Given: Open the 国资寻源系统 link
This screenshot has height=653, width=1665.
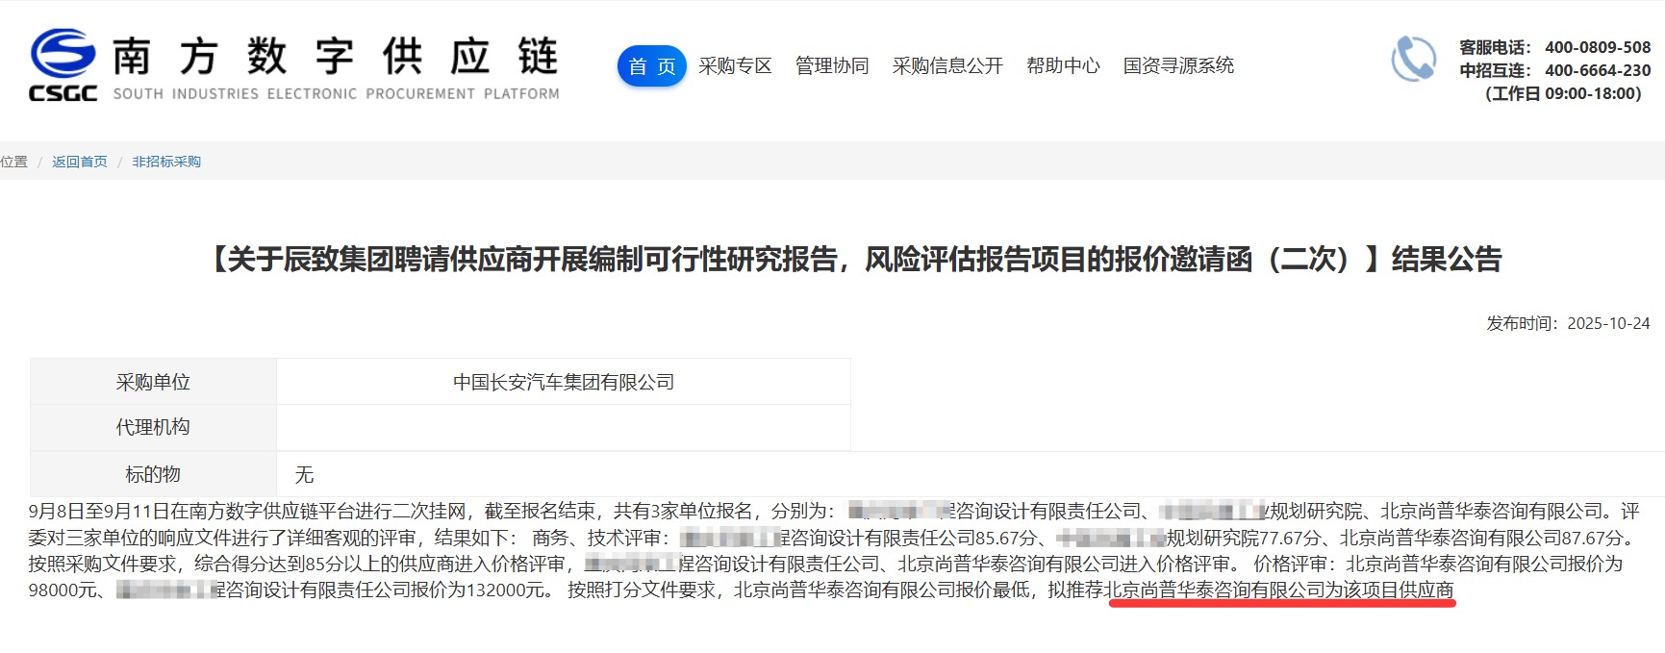Looking at the screenshot, I should pyautogui.click(x=1178, y=66).
